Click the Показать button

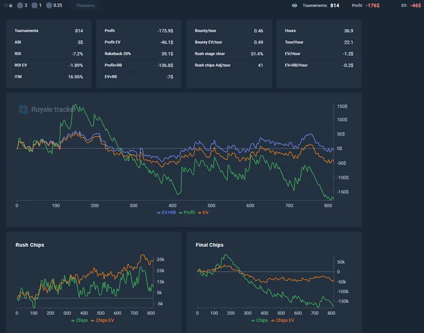tap(85, 5)
